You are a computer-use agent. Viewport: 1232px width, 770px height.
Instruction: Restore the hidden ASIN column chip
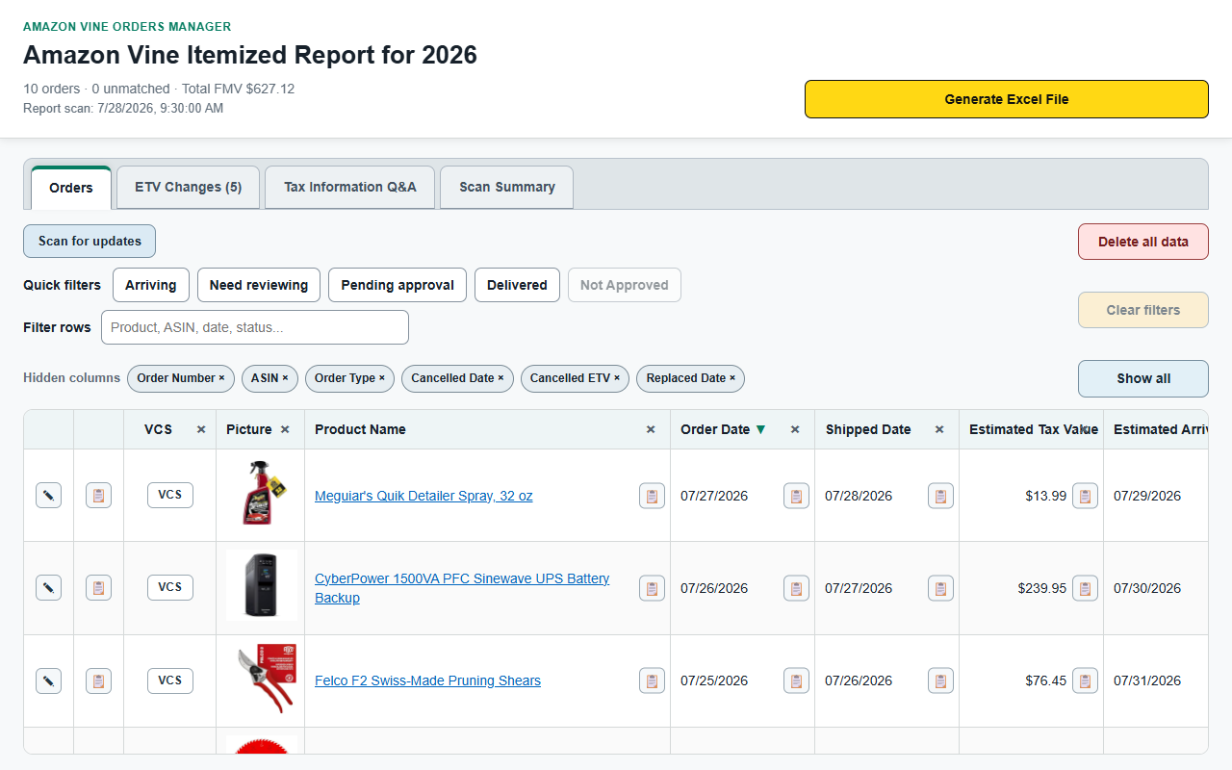269,378
